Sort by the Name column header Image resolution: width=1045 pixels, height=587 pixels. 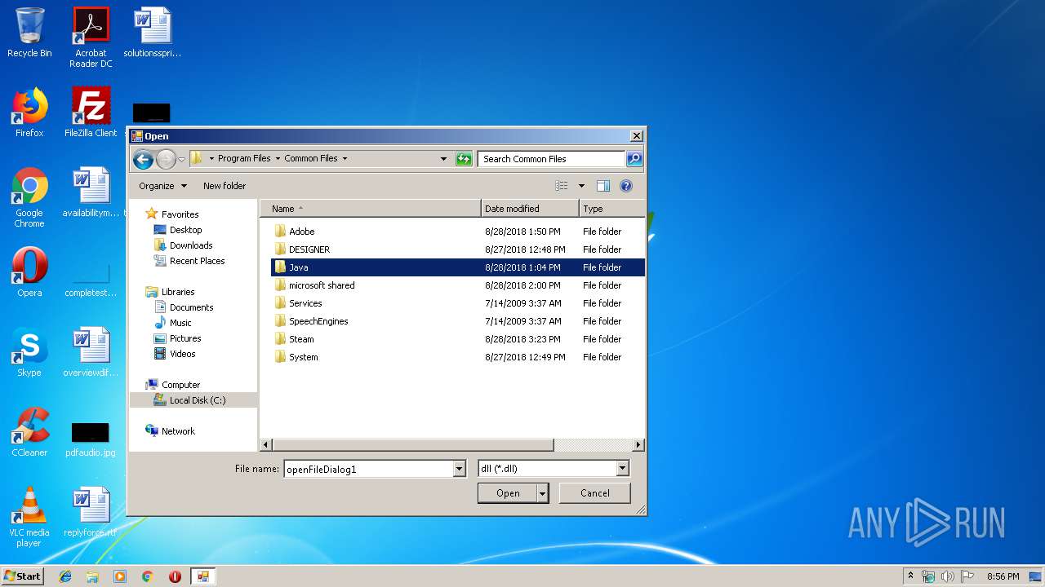click(x=370, y=209)
